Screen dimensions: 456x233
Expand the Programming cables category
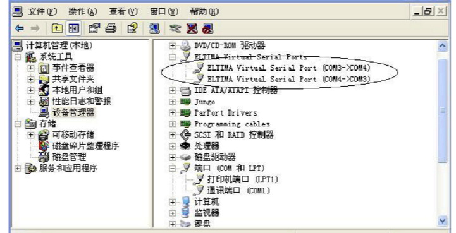click(173, 124)
